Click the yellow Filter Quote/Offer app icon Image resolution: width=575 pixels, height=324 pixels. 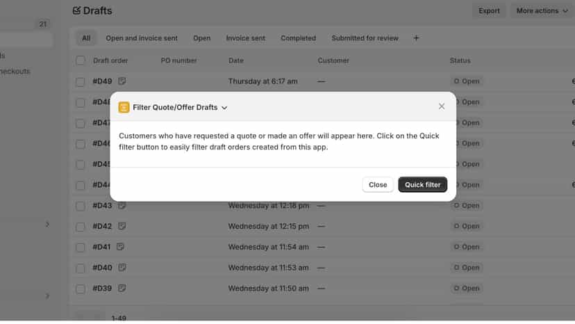click(124, 107)
